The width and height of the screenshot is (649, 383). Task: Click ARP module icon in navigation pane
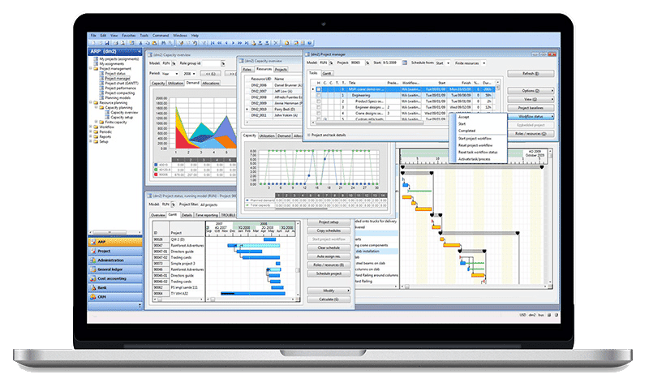(x=92, y=242)
